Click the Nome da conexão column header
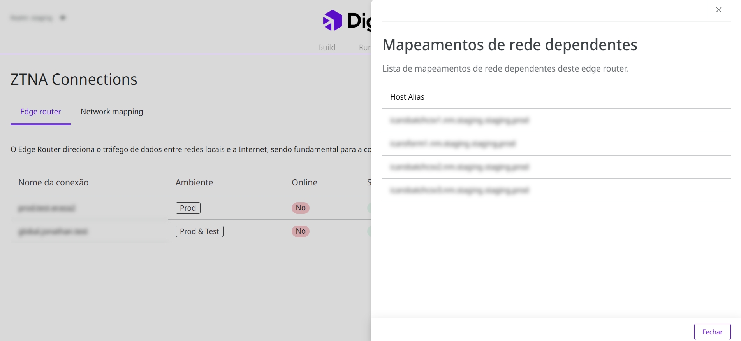Viewport: 741px width, 341px height. pos(53,183)
